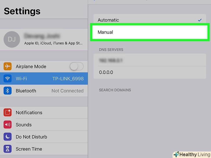Click the Do Not Disturb moon icon
This screenshot has width=211, height=158.
pos(8,137)
